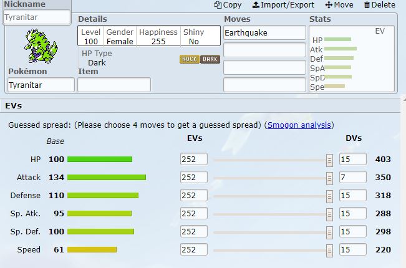The image size is (406, 268).
Task: Delete this Tyranitar set
Action: (x=379, y=5)
